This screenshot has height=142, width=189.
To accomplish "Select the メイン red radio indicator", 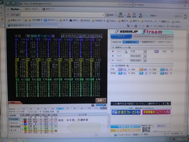I will tap(113, 51).
